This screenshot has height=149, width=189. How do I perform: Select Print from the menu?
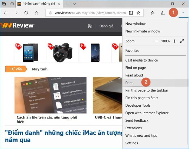tap(129, 83)
